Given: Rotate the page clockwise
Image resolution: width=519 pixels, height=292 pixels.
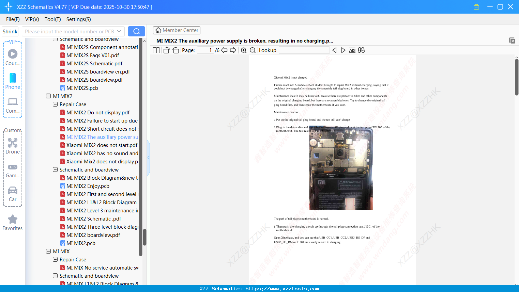Looking at the screenshot, I should (175, 50).
